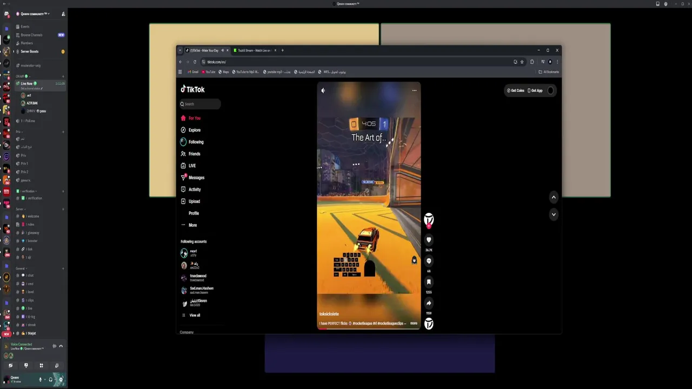Collapse the Server category
Viewport: 692px width, 389px height.
19,209
